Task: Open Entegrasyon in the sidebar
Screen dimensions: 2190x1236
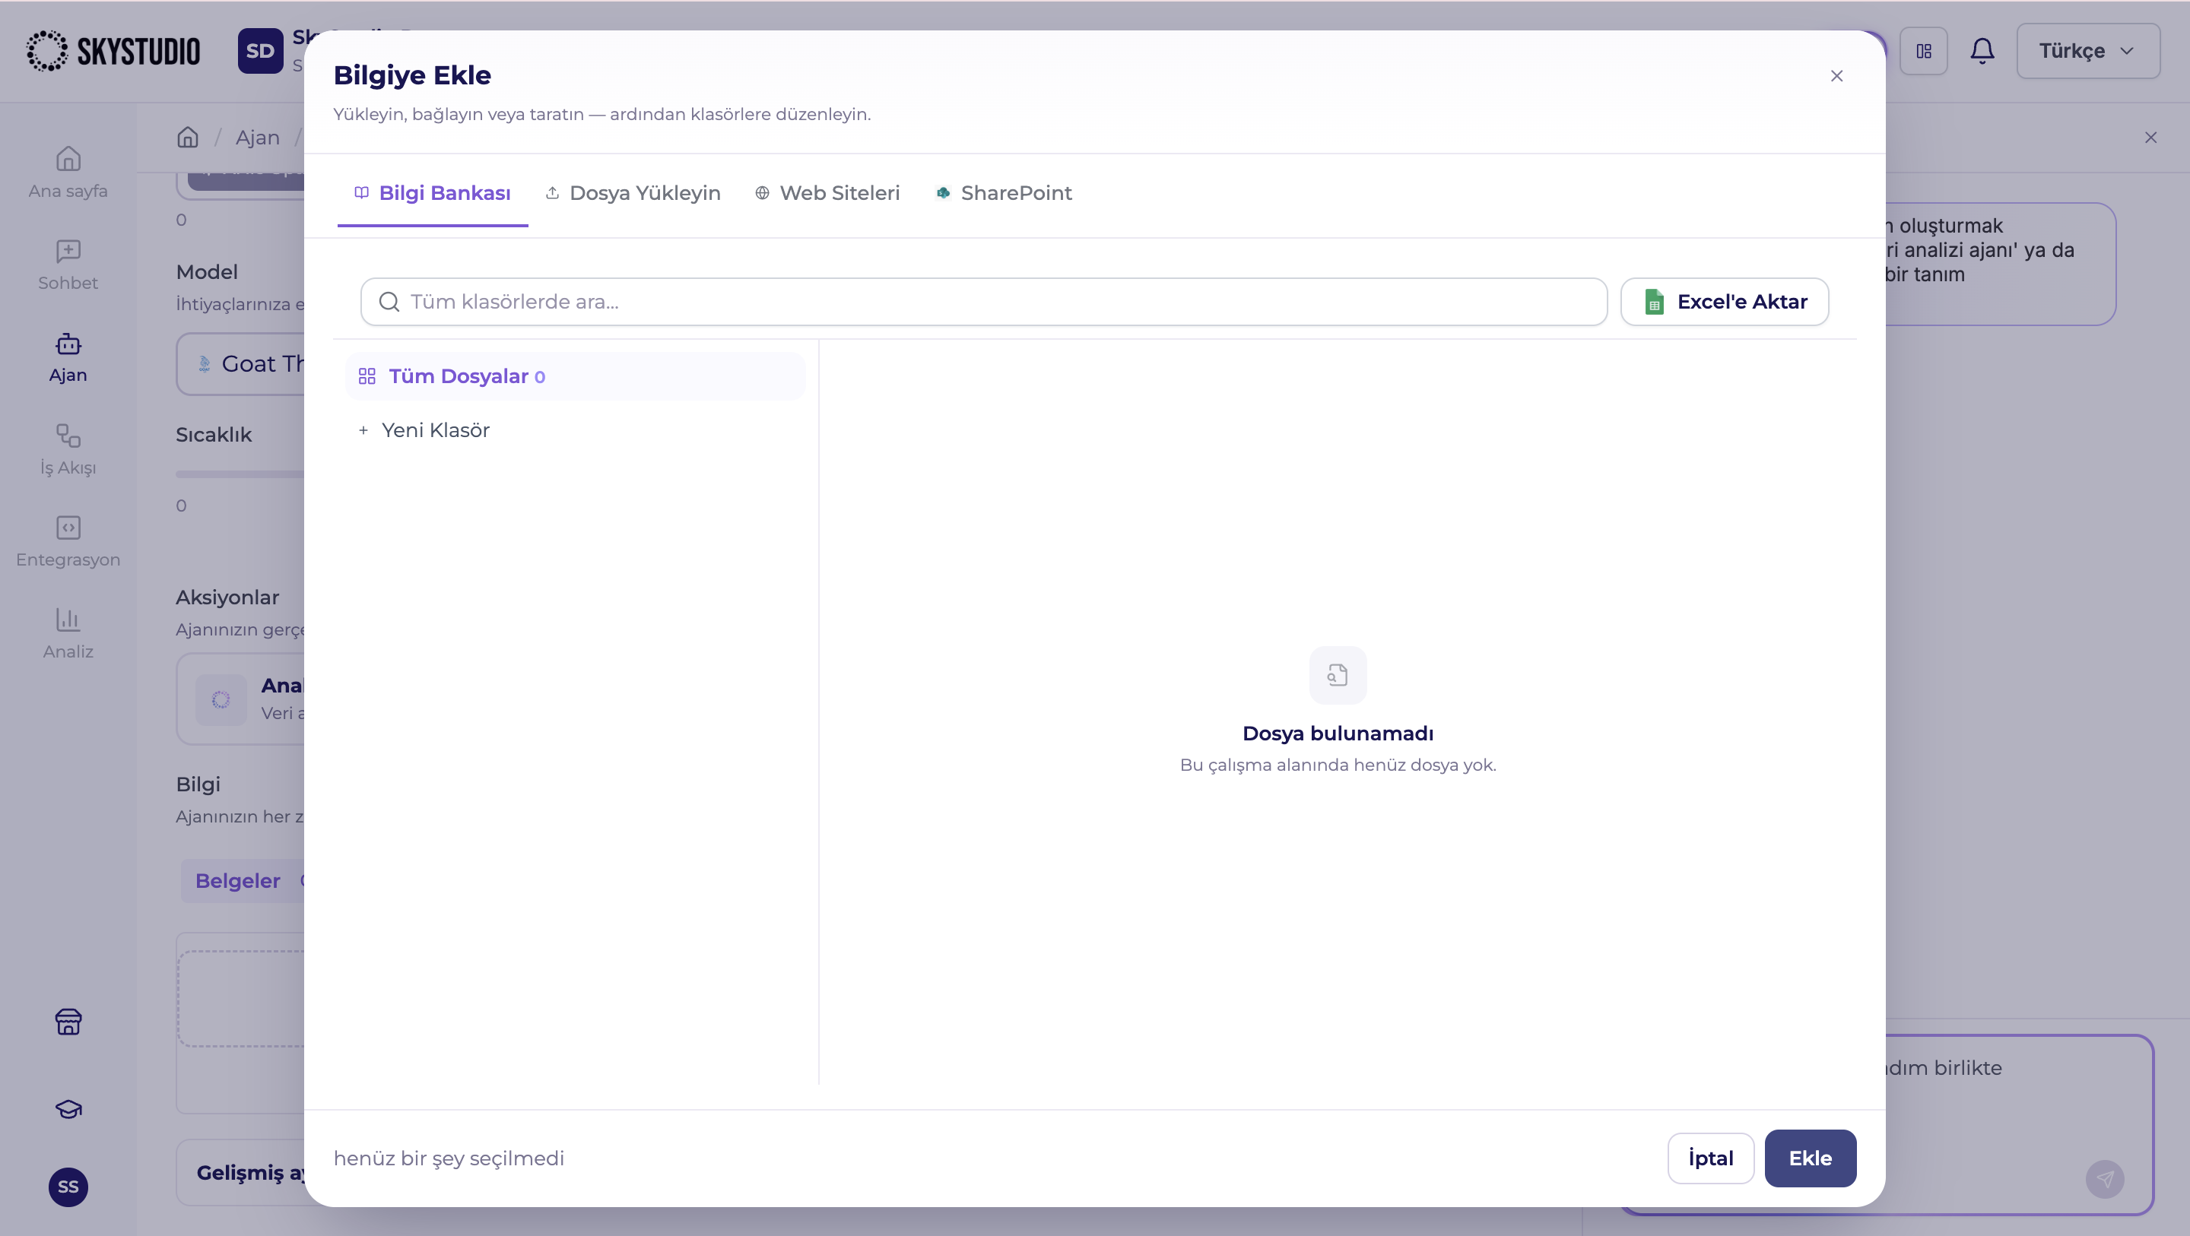Action: [68, 541]
